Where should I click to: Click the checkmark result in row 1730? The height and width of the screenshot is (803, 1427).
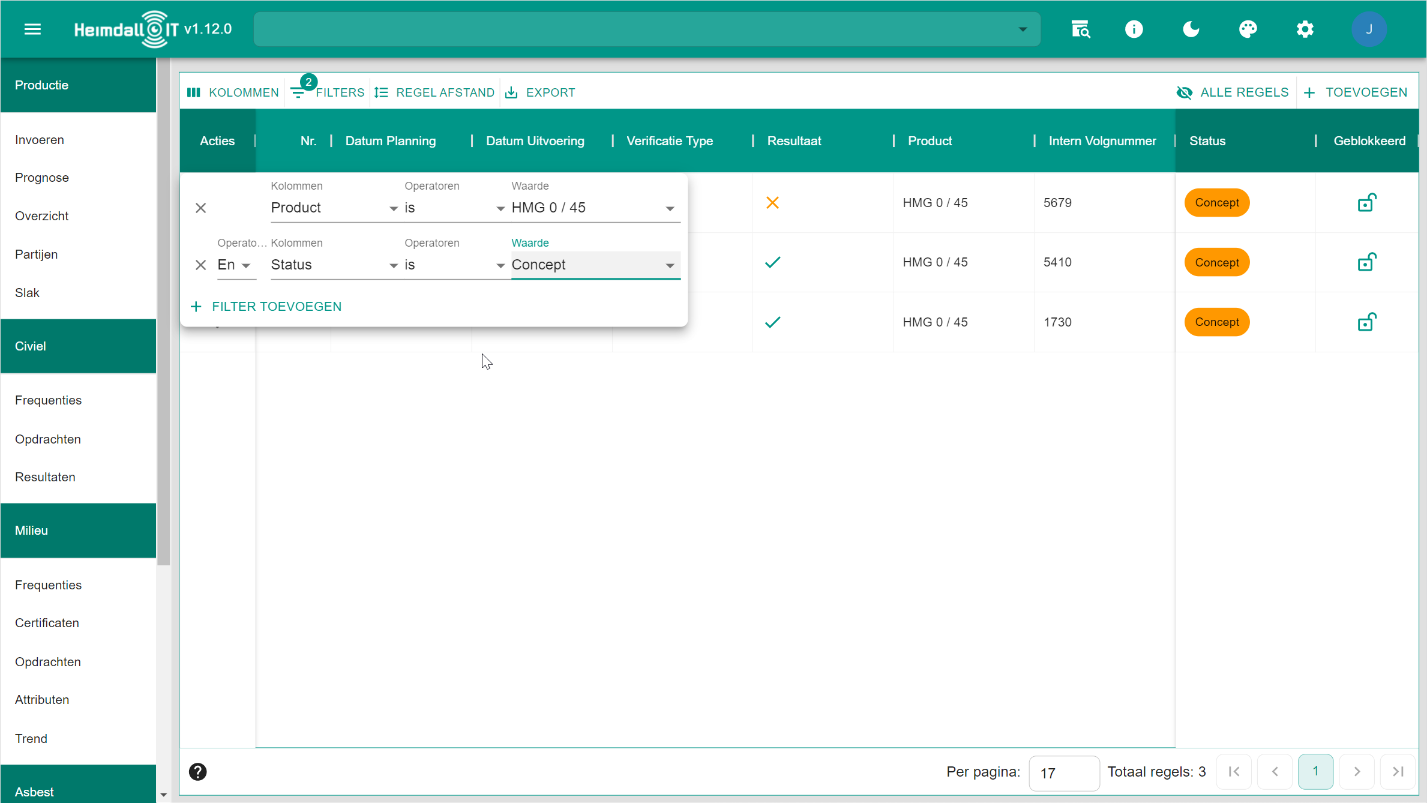pos(772,322)
